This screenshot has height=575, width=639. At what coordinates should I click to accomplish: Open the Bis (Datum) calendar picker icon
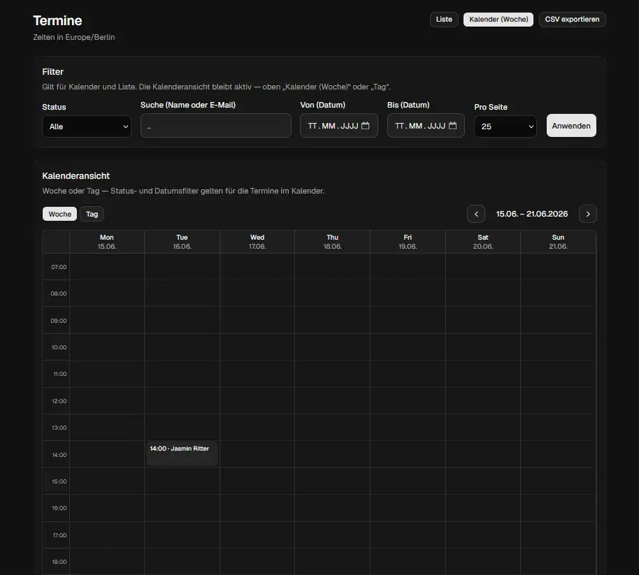(452, 126)
